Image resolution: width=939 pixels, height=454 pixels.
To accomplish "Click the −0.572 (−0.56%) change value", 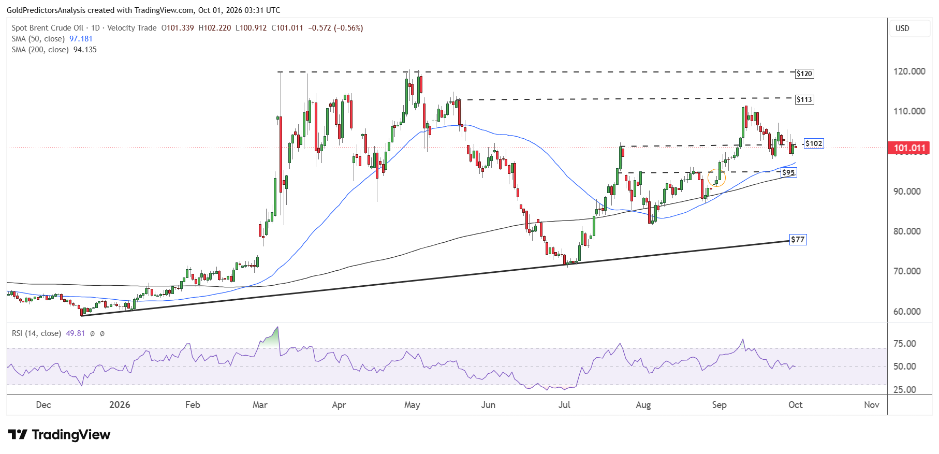I will pos(335,28).
